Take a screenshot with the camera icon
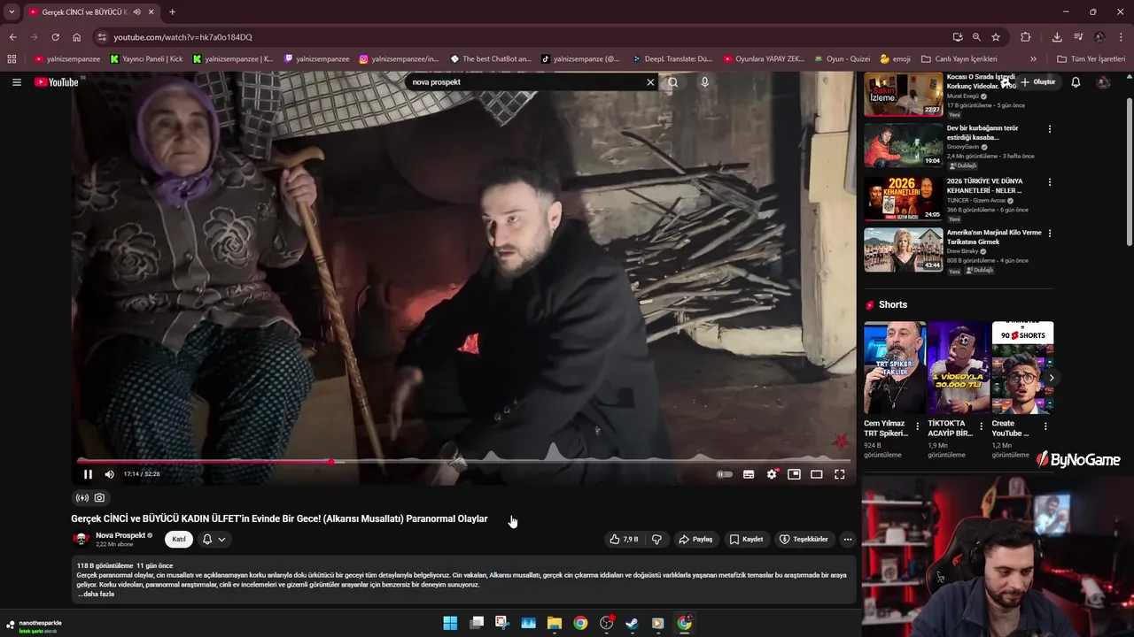Viewport: 1134px width, 637px height. coord(99,498)
